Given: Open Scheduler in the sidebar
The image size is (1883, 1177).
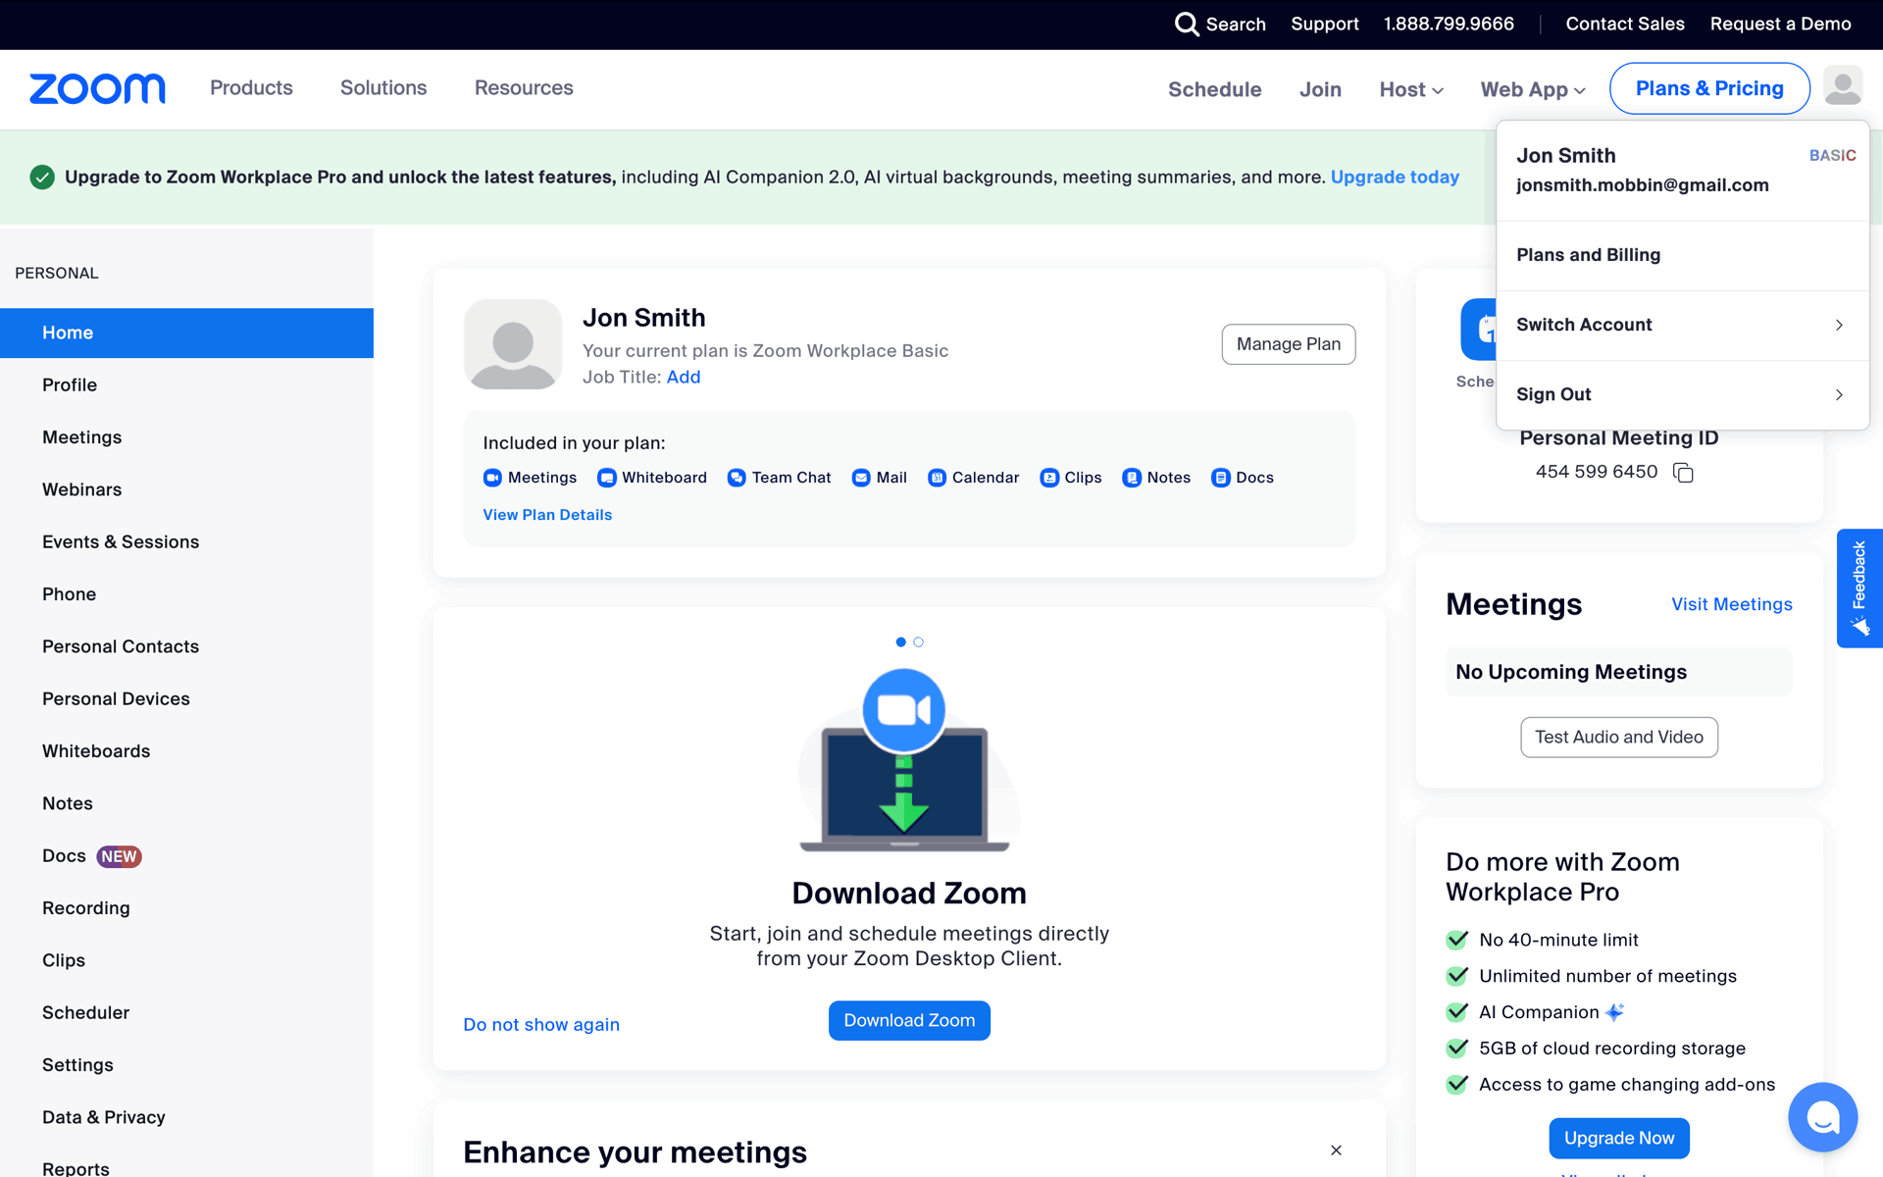Looking at the screenshot, I should point(186,1012).
